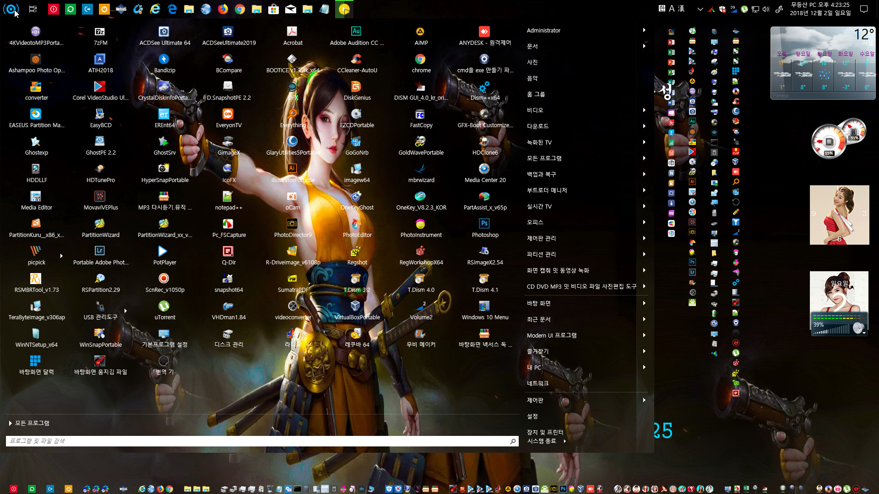Expand the Administrator submenu

(x=644, y=30)
